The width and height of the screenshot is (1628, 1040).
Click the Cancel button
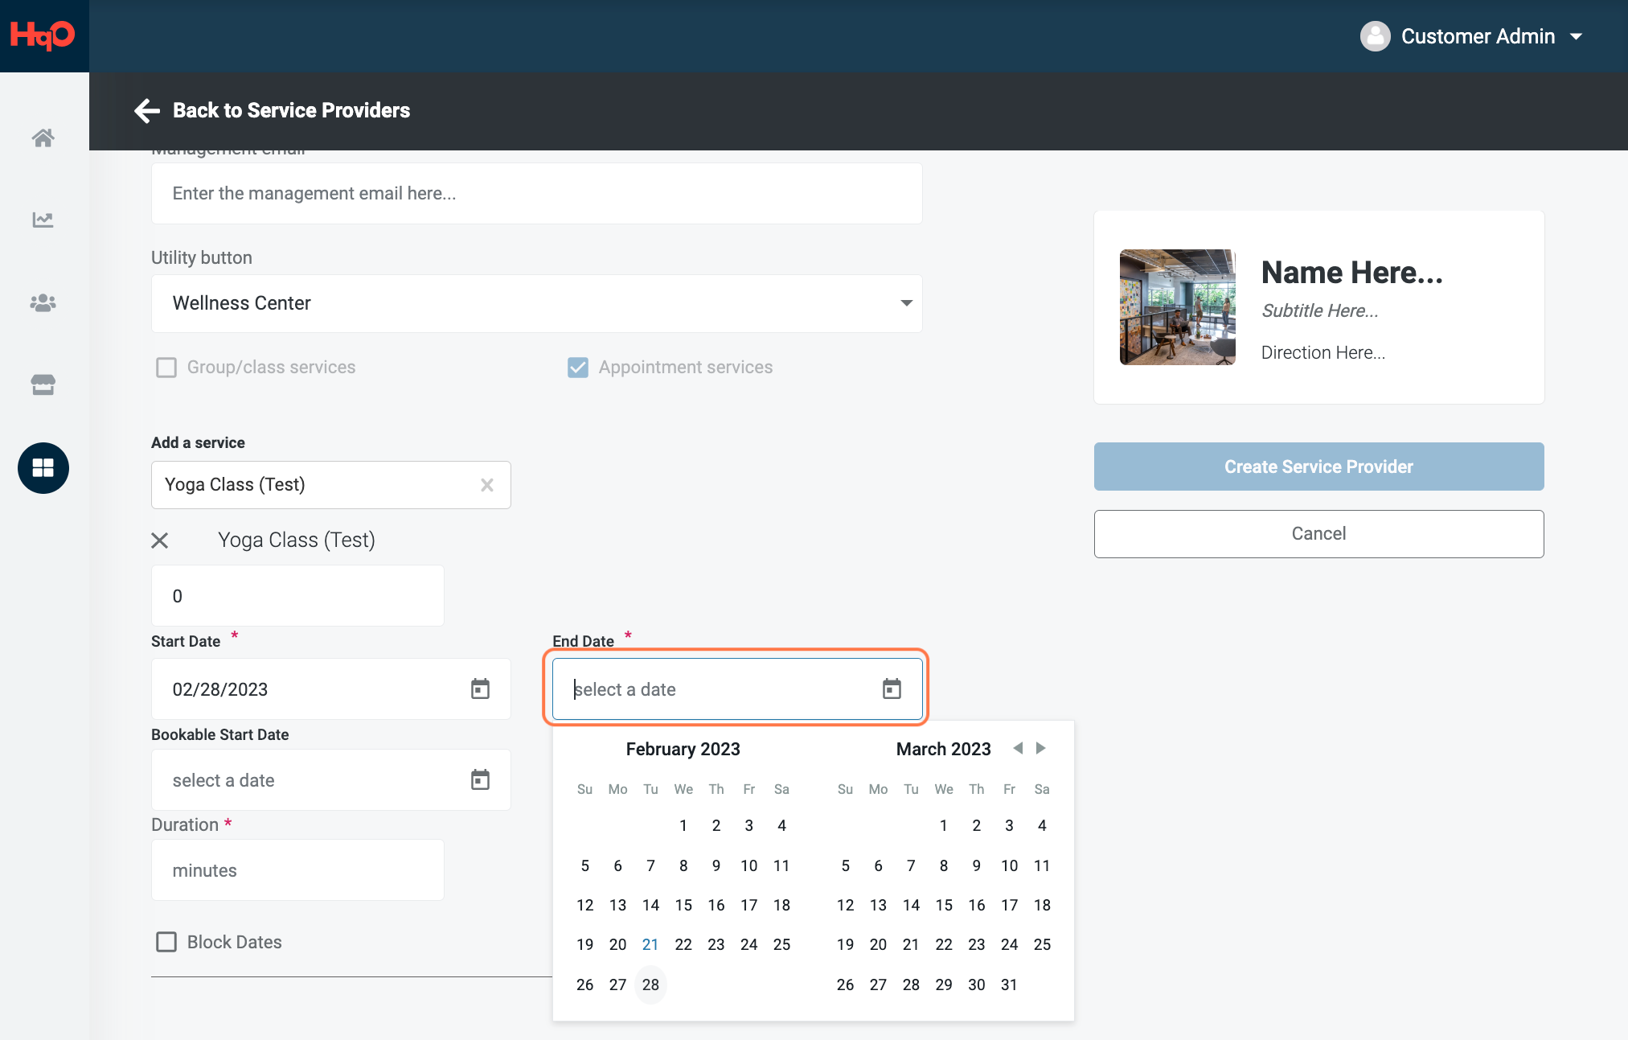(x=1319, y=534)
